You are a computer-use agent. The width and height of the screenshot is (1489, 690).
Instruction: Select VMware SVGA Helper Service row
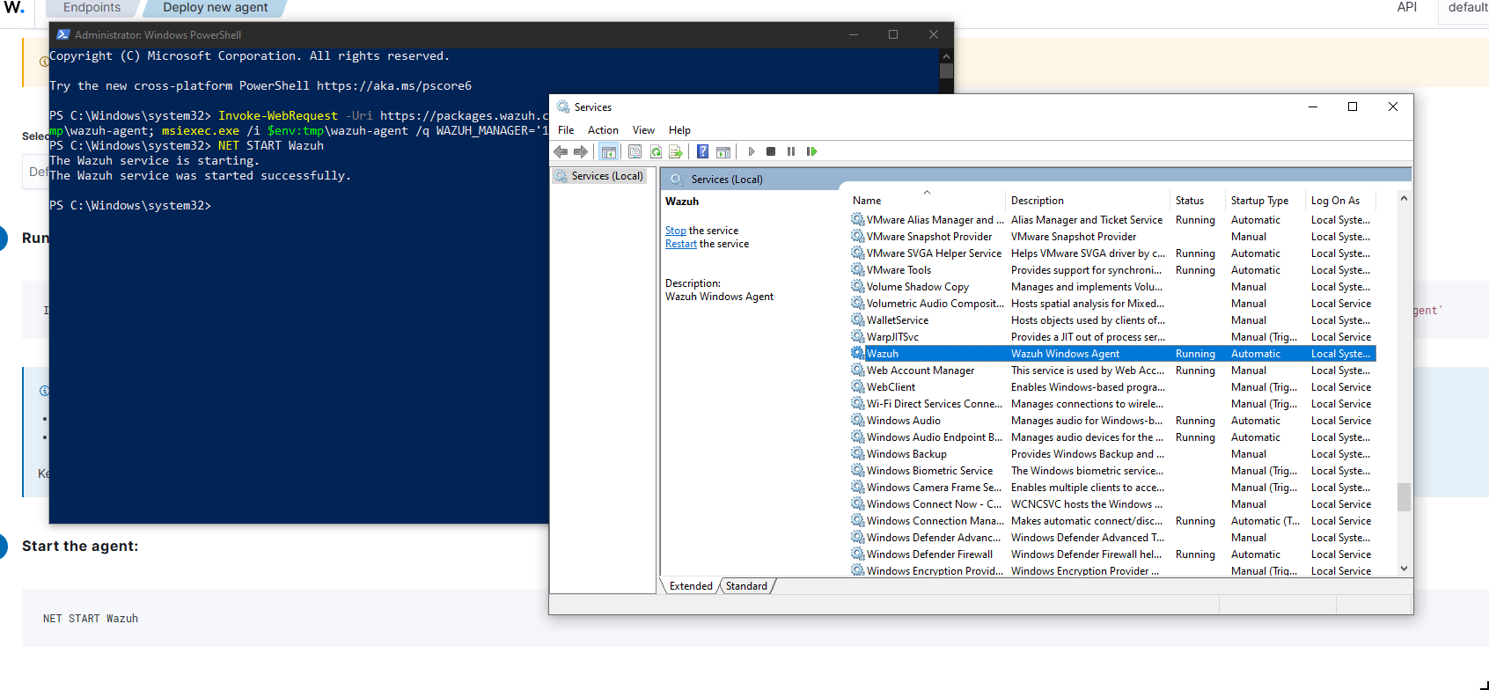[1112, 253]
